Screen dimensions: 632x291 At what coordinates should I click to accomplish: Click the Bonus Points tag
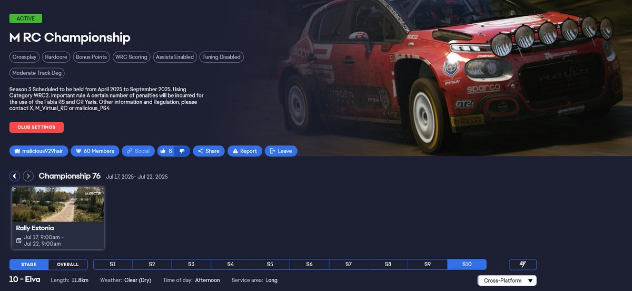[x=91, y=57]
